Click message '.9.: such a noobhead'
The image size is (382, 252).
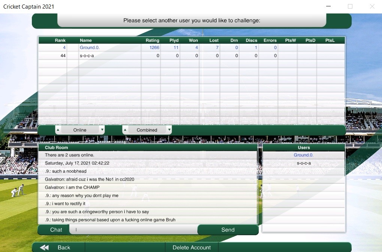click(x=66, y=171)
